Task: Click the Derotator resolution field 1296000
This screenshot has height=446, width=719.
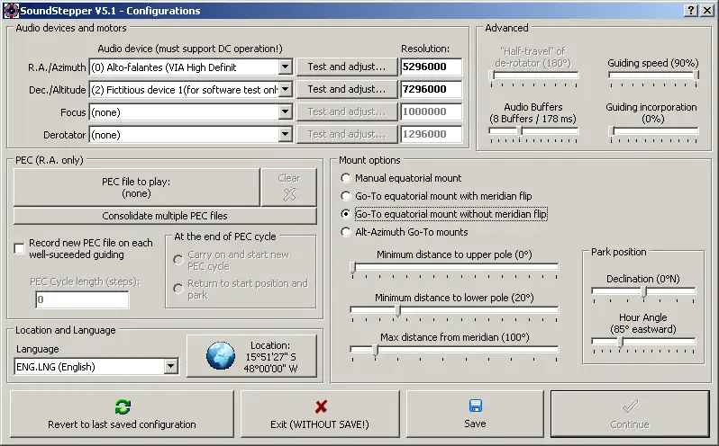Action: tap(431, 134)
